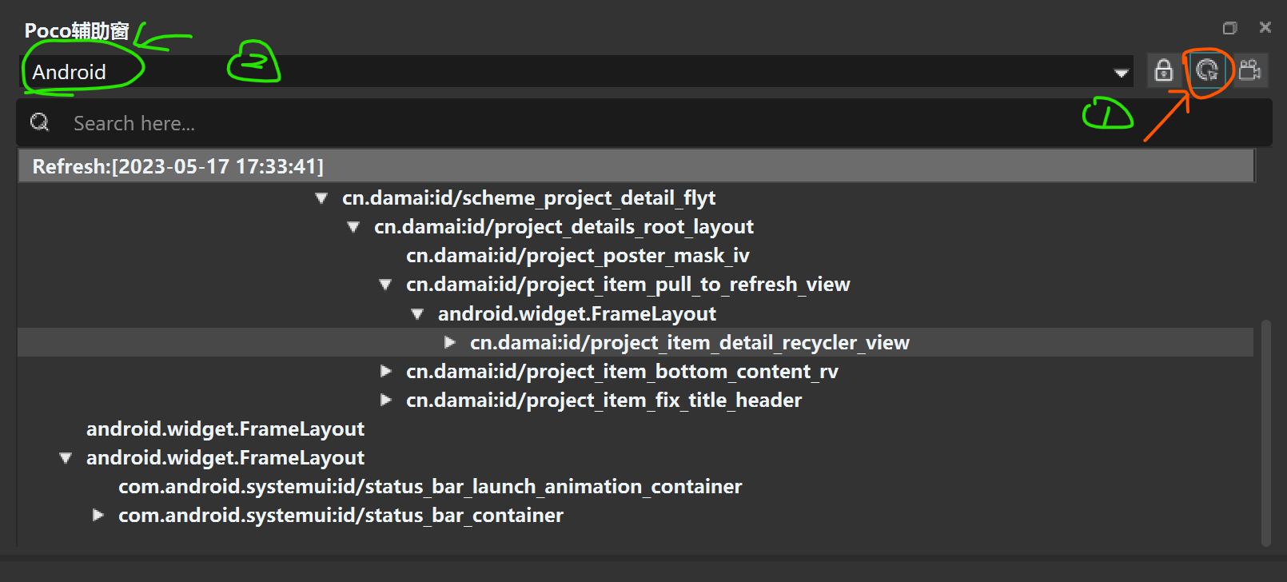1287x582 pixels.
Task: Click the search magnifier icon
Action: tap(40, 122)
